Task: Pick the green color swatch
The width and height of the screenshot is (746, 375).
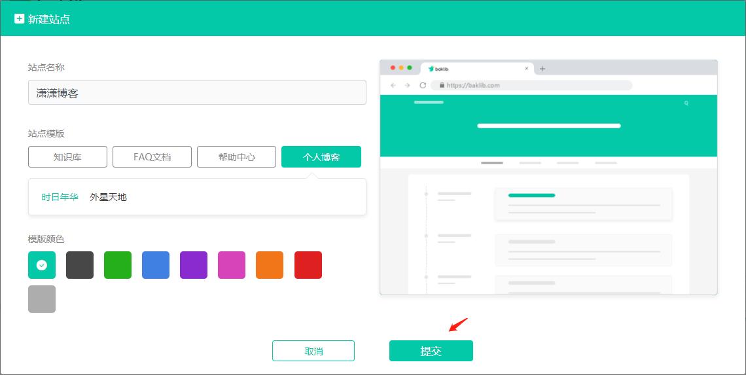Action: pos(118,265)
